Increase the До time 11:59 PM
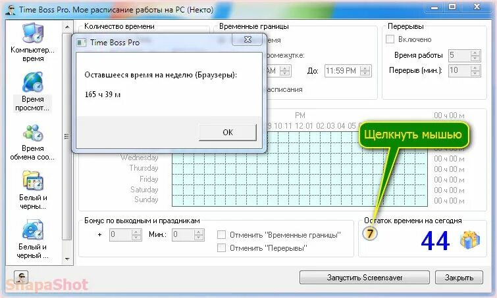Viewport: 497px width, 298px height. click(x=365, y=68)
